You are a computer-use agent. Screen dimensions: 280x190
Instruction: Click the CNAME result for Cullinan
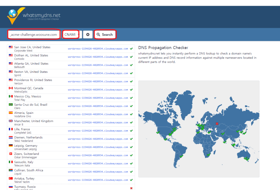click(x=98, y=172)
